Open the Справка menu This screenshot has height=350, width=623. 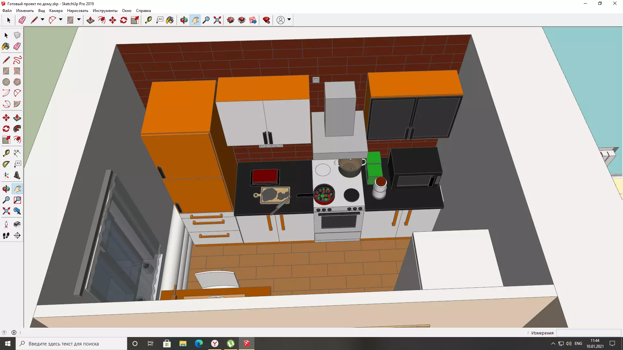[143, 11]
